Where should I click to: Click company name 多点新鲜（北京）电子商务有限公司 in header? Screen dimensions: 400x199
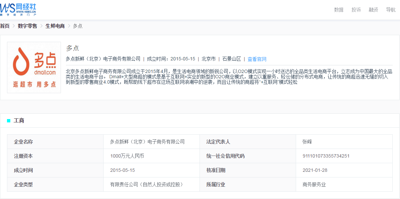(103, 59)
